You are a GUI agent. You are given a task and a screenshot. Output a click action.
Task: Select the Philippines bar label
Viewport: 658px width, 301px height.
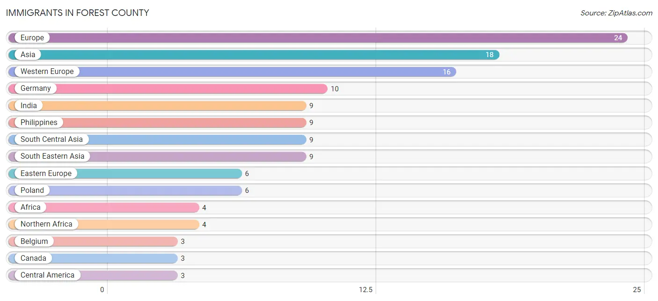(39, 123)
